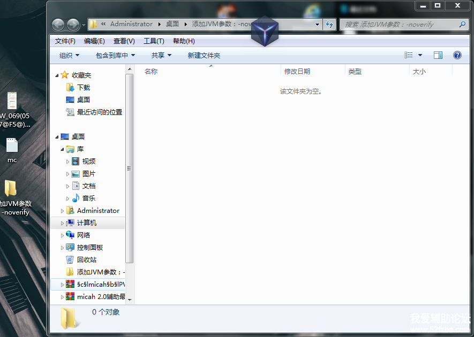Collapse the 桌面 tree node

pyautogui.click(x=57, y=137)
